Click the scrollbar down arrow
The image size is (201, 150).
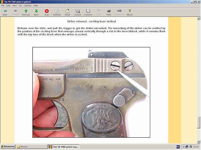pos(199,142)
